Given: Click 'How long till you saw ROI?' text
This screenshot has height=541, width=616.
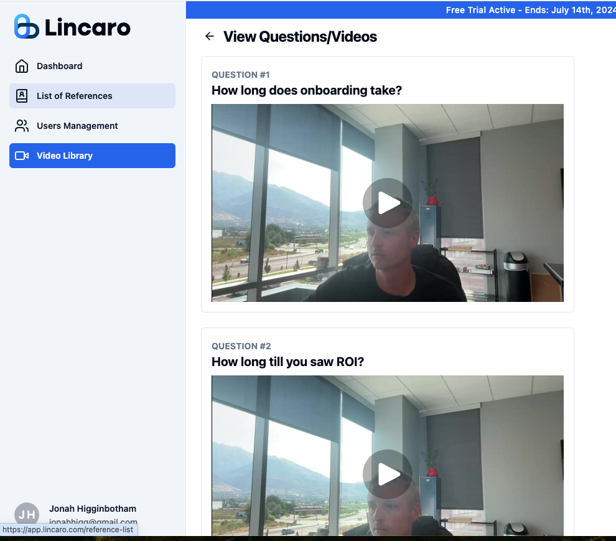Looking at the screenshot, I should click(x=287, y=362).
